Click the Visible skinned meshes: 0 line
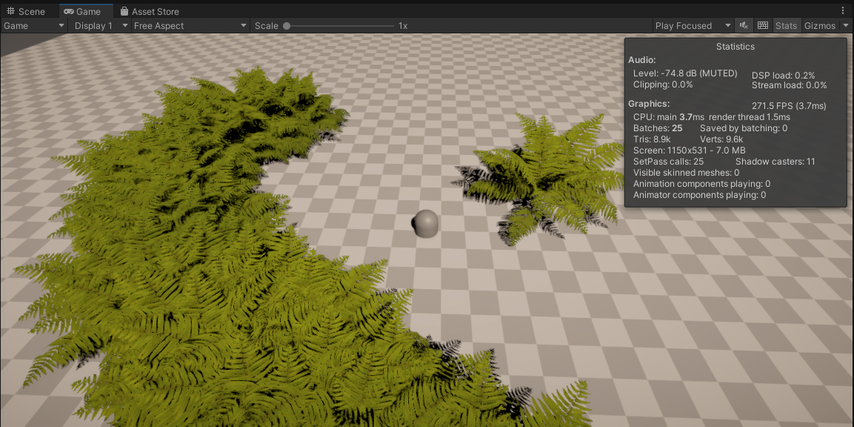Viewport: 854px width, 427px height. pos(687,173)
